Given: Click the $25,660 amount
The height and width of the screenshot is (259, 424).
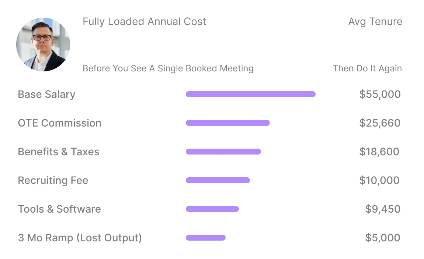Looking at the screenshot, I should pos(380,123).
